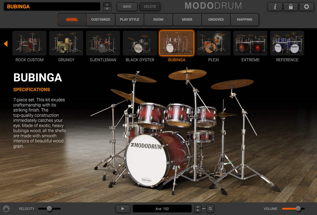Screen dimensions: 317x215
Task: Delete the current preset
Action: tap(150, 7)
